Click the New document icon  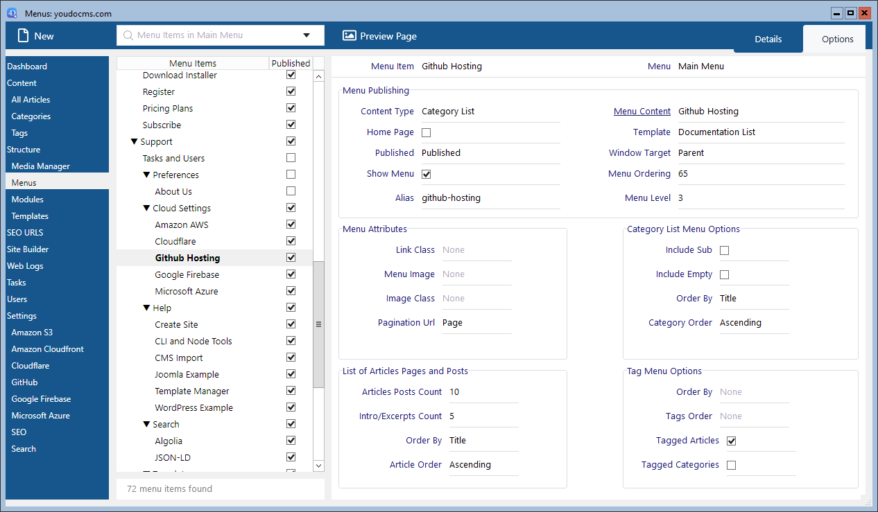(24, 36)
